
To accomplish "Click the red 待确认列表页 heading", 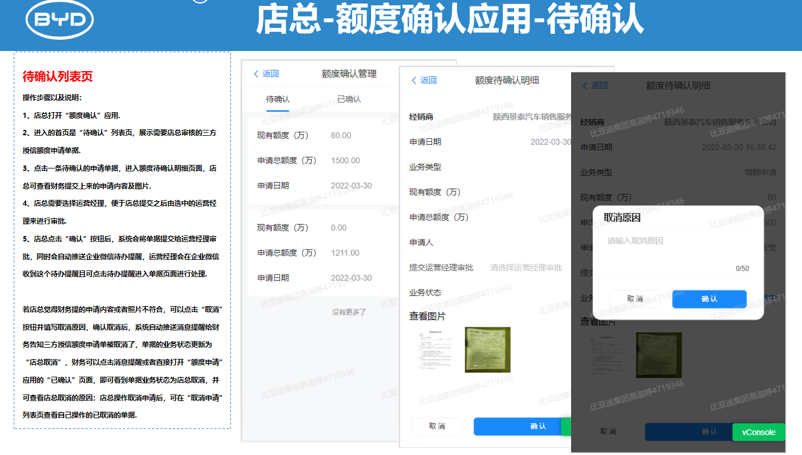I will [x=58, y=77].
